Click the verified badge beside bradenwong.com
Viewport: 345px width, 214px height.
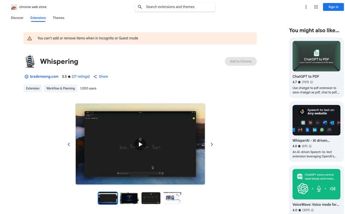pyautogui.click(x=26, y=77)
